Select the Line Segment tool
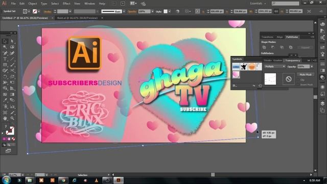This screenshot has height=184, width=327. (12, 59)
